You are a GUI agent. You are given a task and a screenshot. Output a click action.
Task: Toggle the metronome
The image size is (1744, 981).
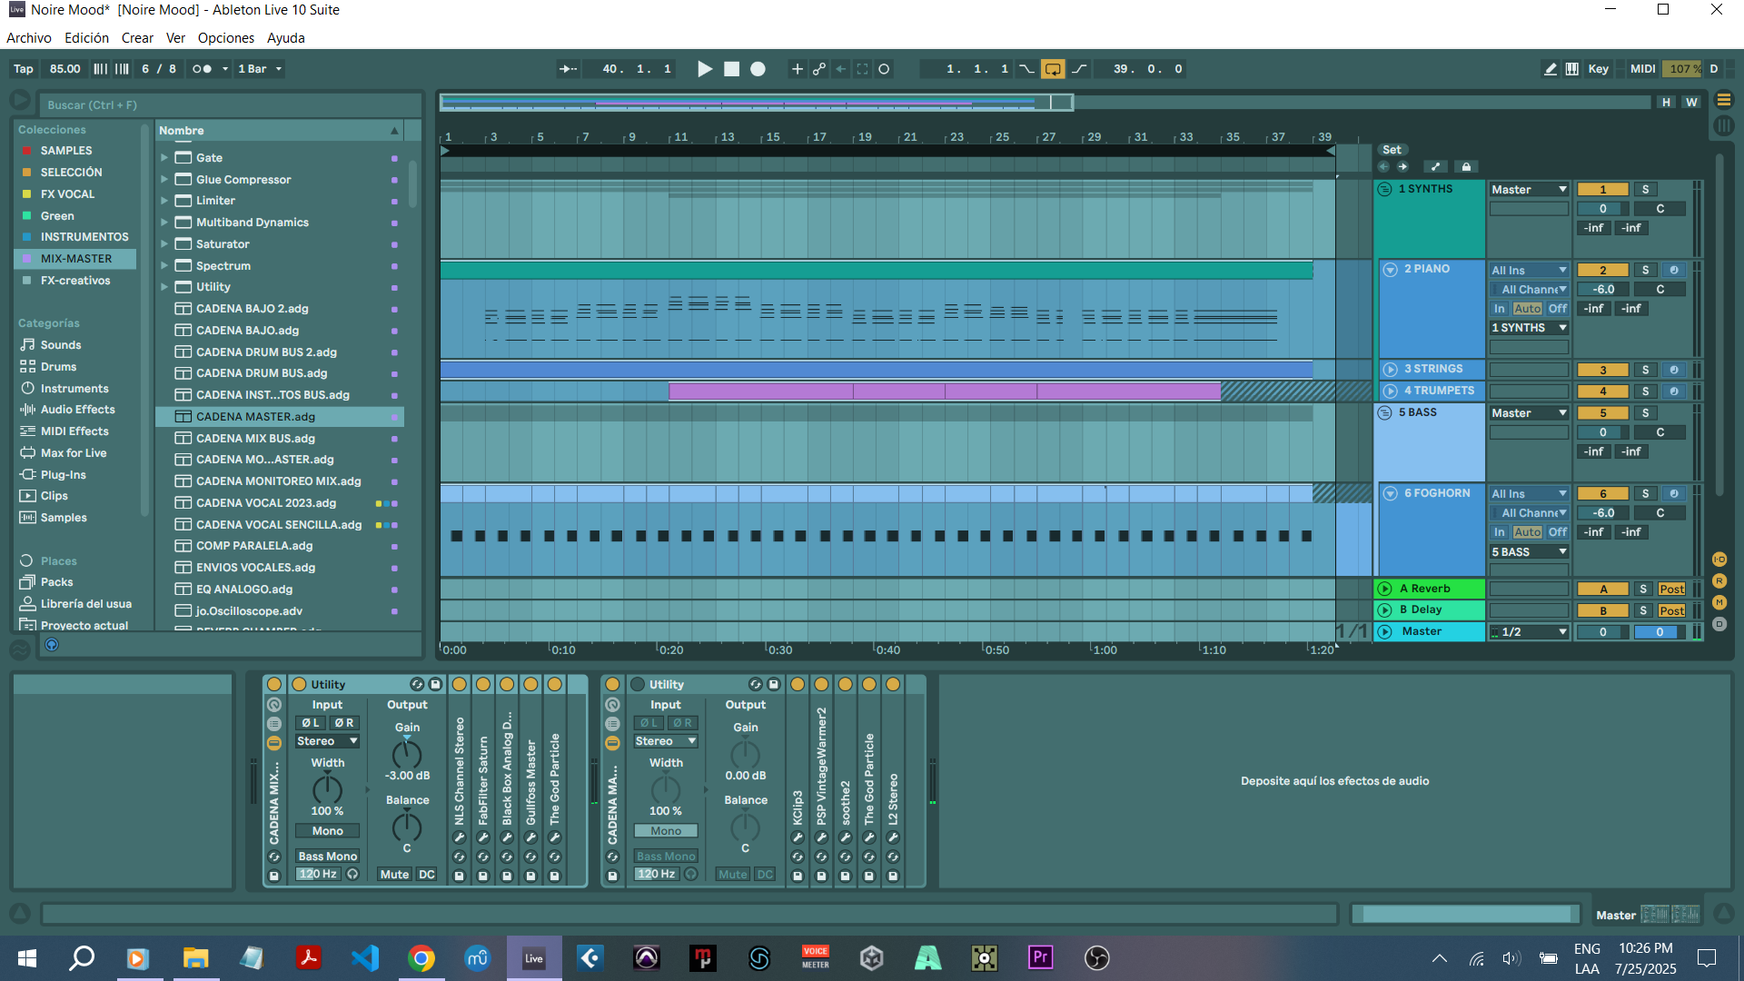(202, 69)
